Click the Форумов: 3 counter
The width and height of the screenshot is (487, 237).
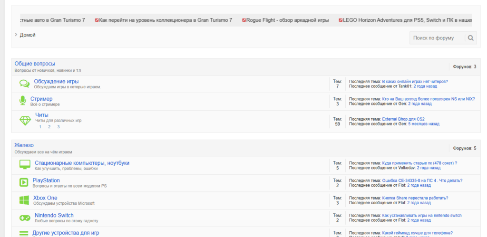pos(464,66)
